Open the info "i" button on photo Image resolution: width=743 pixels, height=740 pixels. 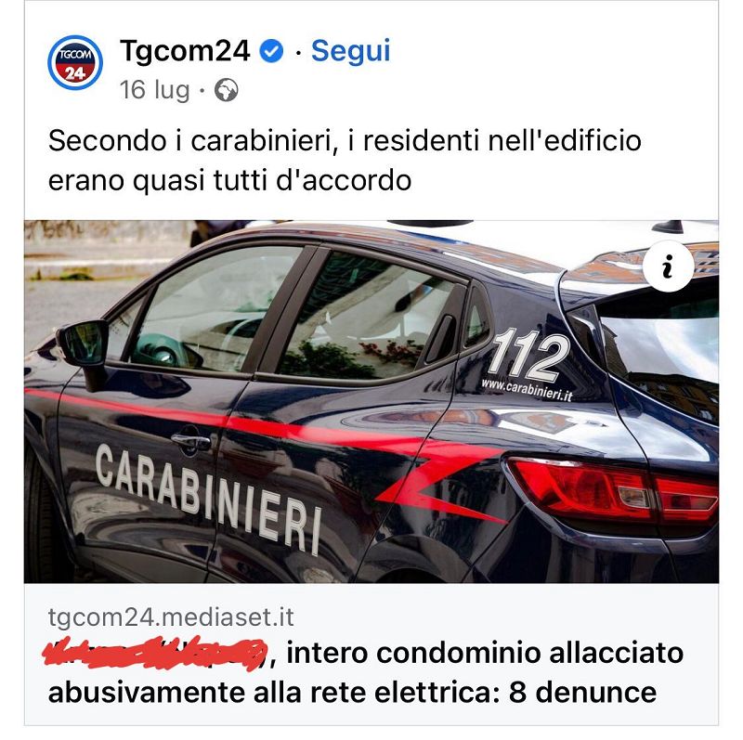(x=668, y=266)
